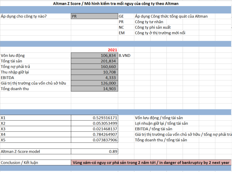Click the 'Conclusion / Kết luận' label

[x=19, y=162]
